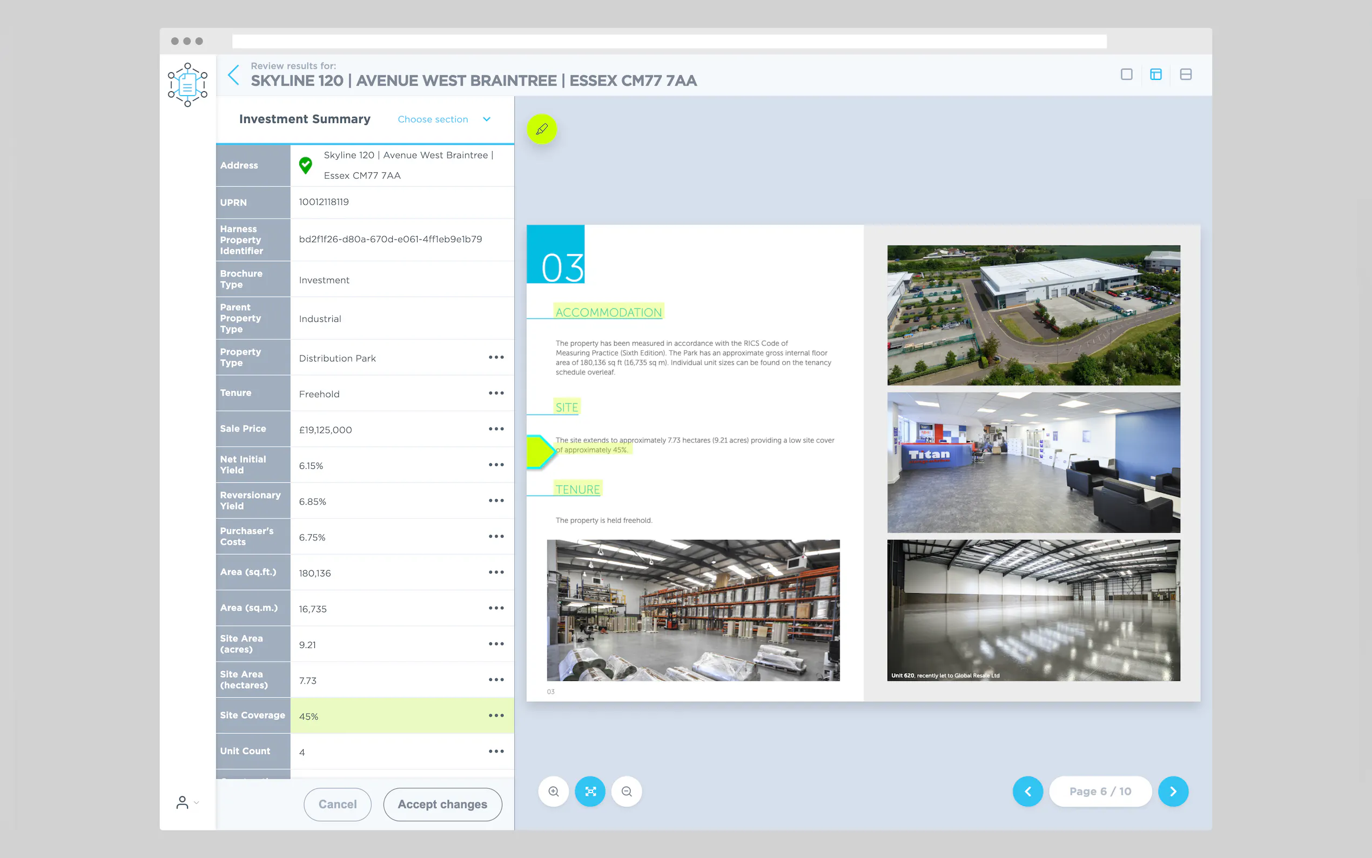Image resolution: width=1372 pixels, height=858 pixels.
Task: Switch to side-by-side panel layout
Action: pyautogui.click(x=1155, y=75)
